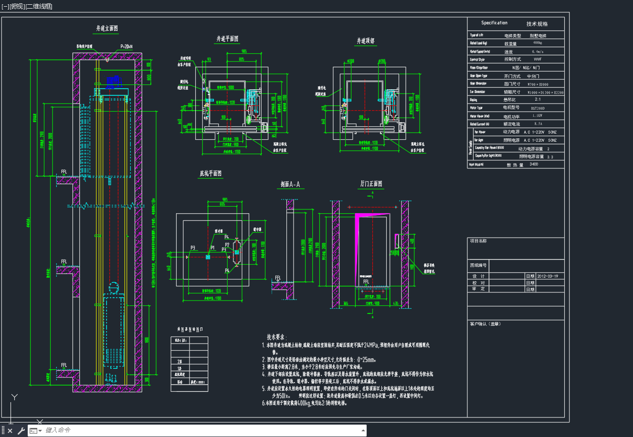
Task: Close the command line window
Action: pos(10,431)
